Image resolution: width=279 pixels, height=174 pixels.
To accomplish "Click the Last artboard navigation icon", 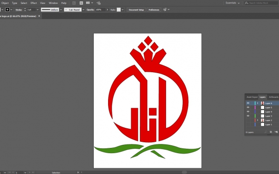I will coord(33,172).
